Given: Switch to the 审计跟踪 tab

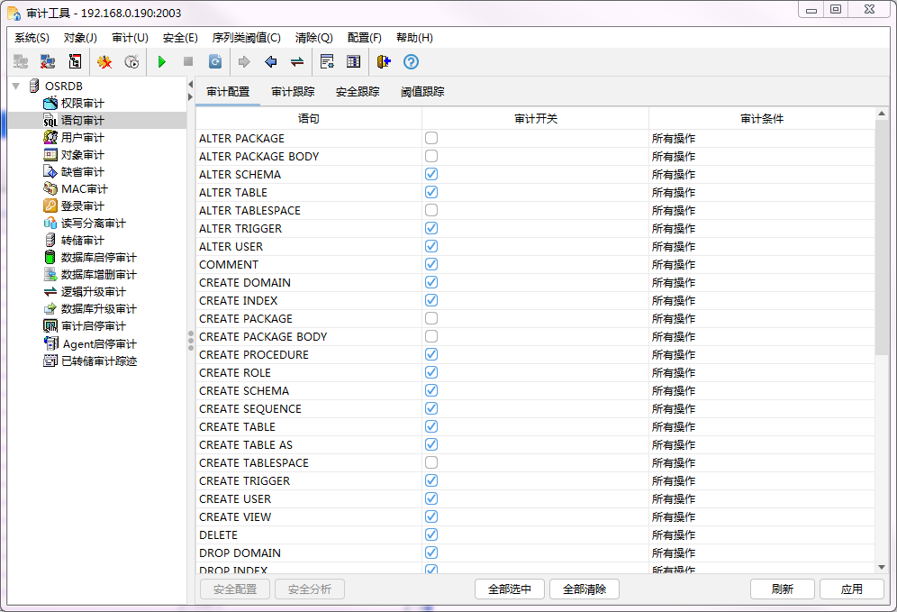Looking at the screenshot, I should click(293, 92).
